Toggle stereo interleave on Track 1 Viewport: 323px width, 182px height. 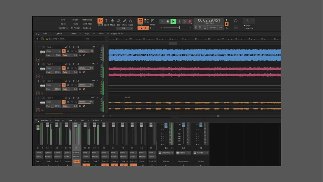[x=80, y=55]
